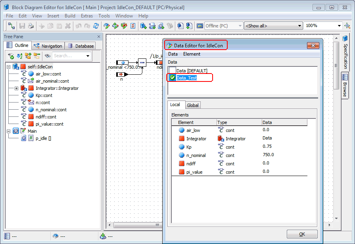Open the Data menu in Data Editor
Viewport: 355px width, 244px height.
(173, 54)
